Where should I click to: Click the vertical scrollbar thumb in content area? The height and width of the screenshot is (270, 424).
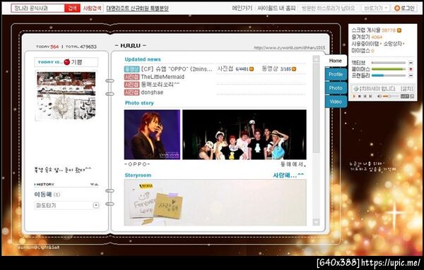coord(316,108)
